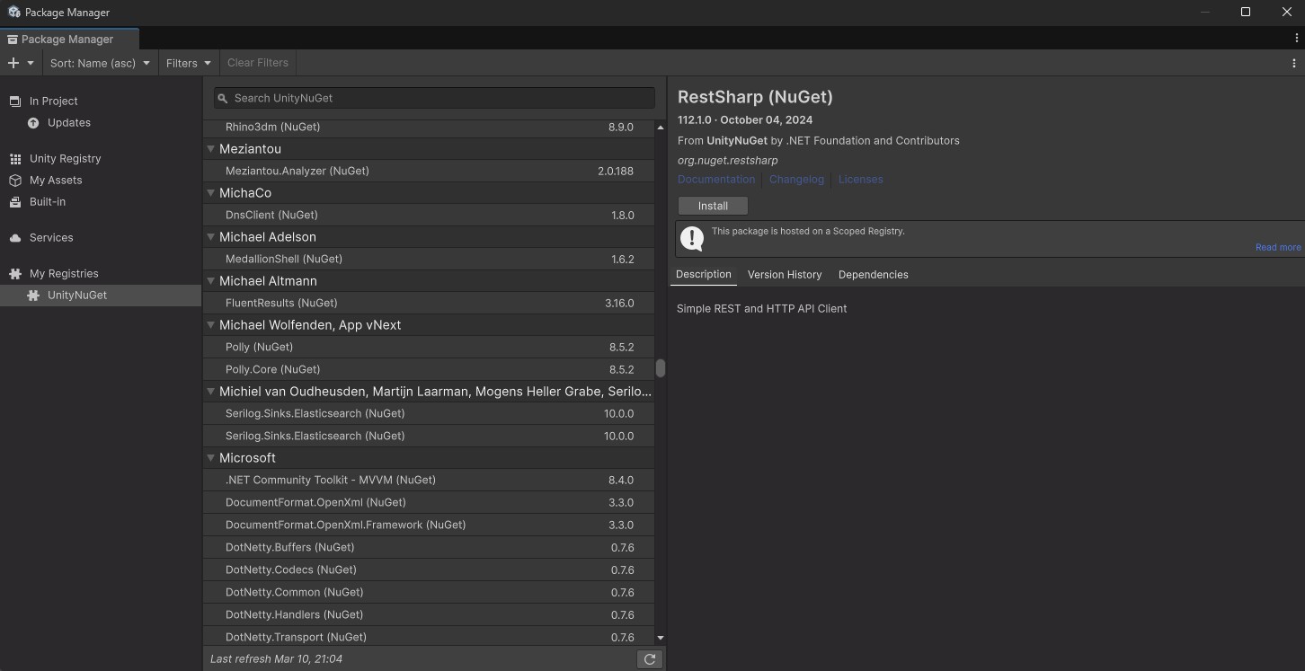Open the Documentation link
Image resolution: width=1305 pixels, height=671 pixels.
click(716, 180)
